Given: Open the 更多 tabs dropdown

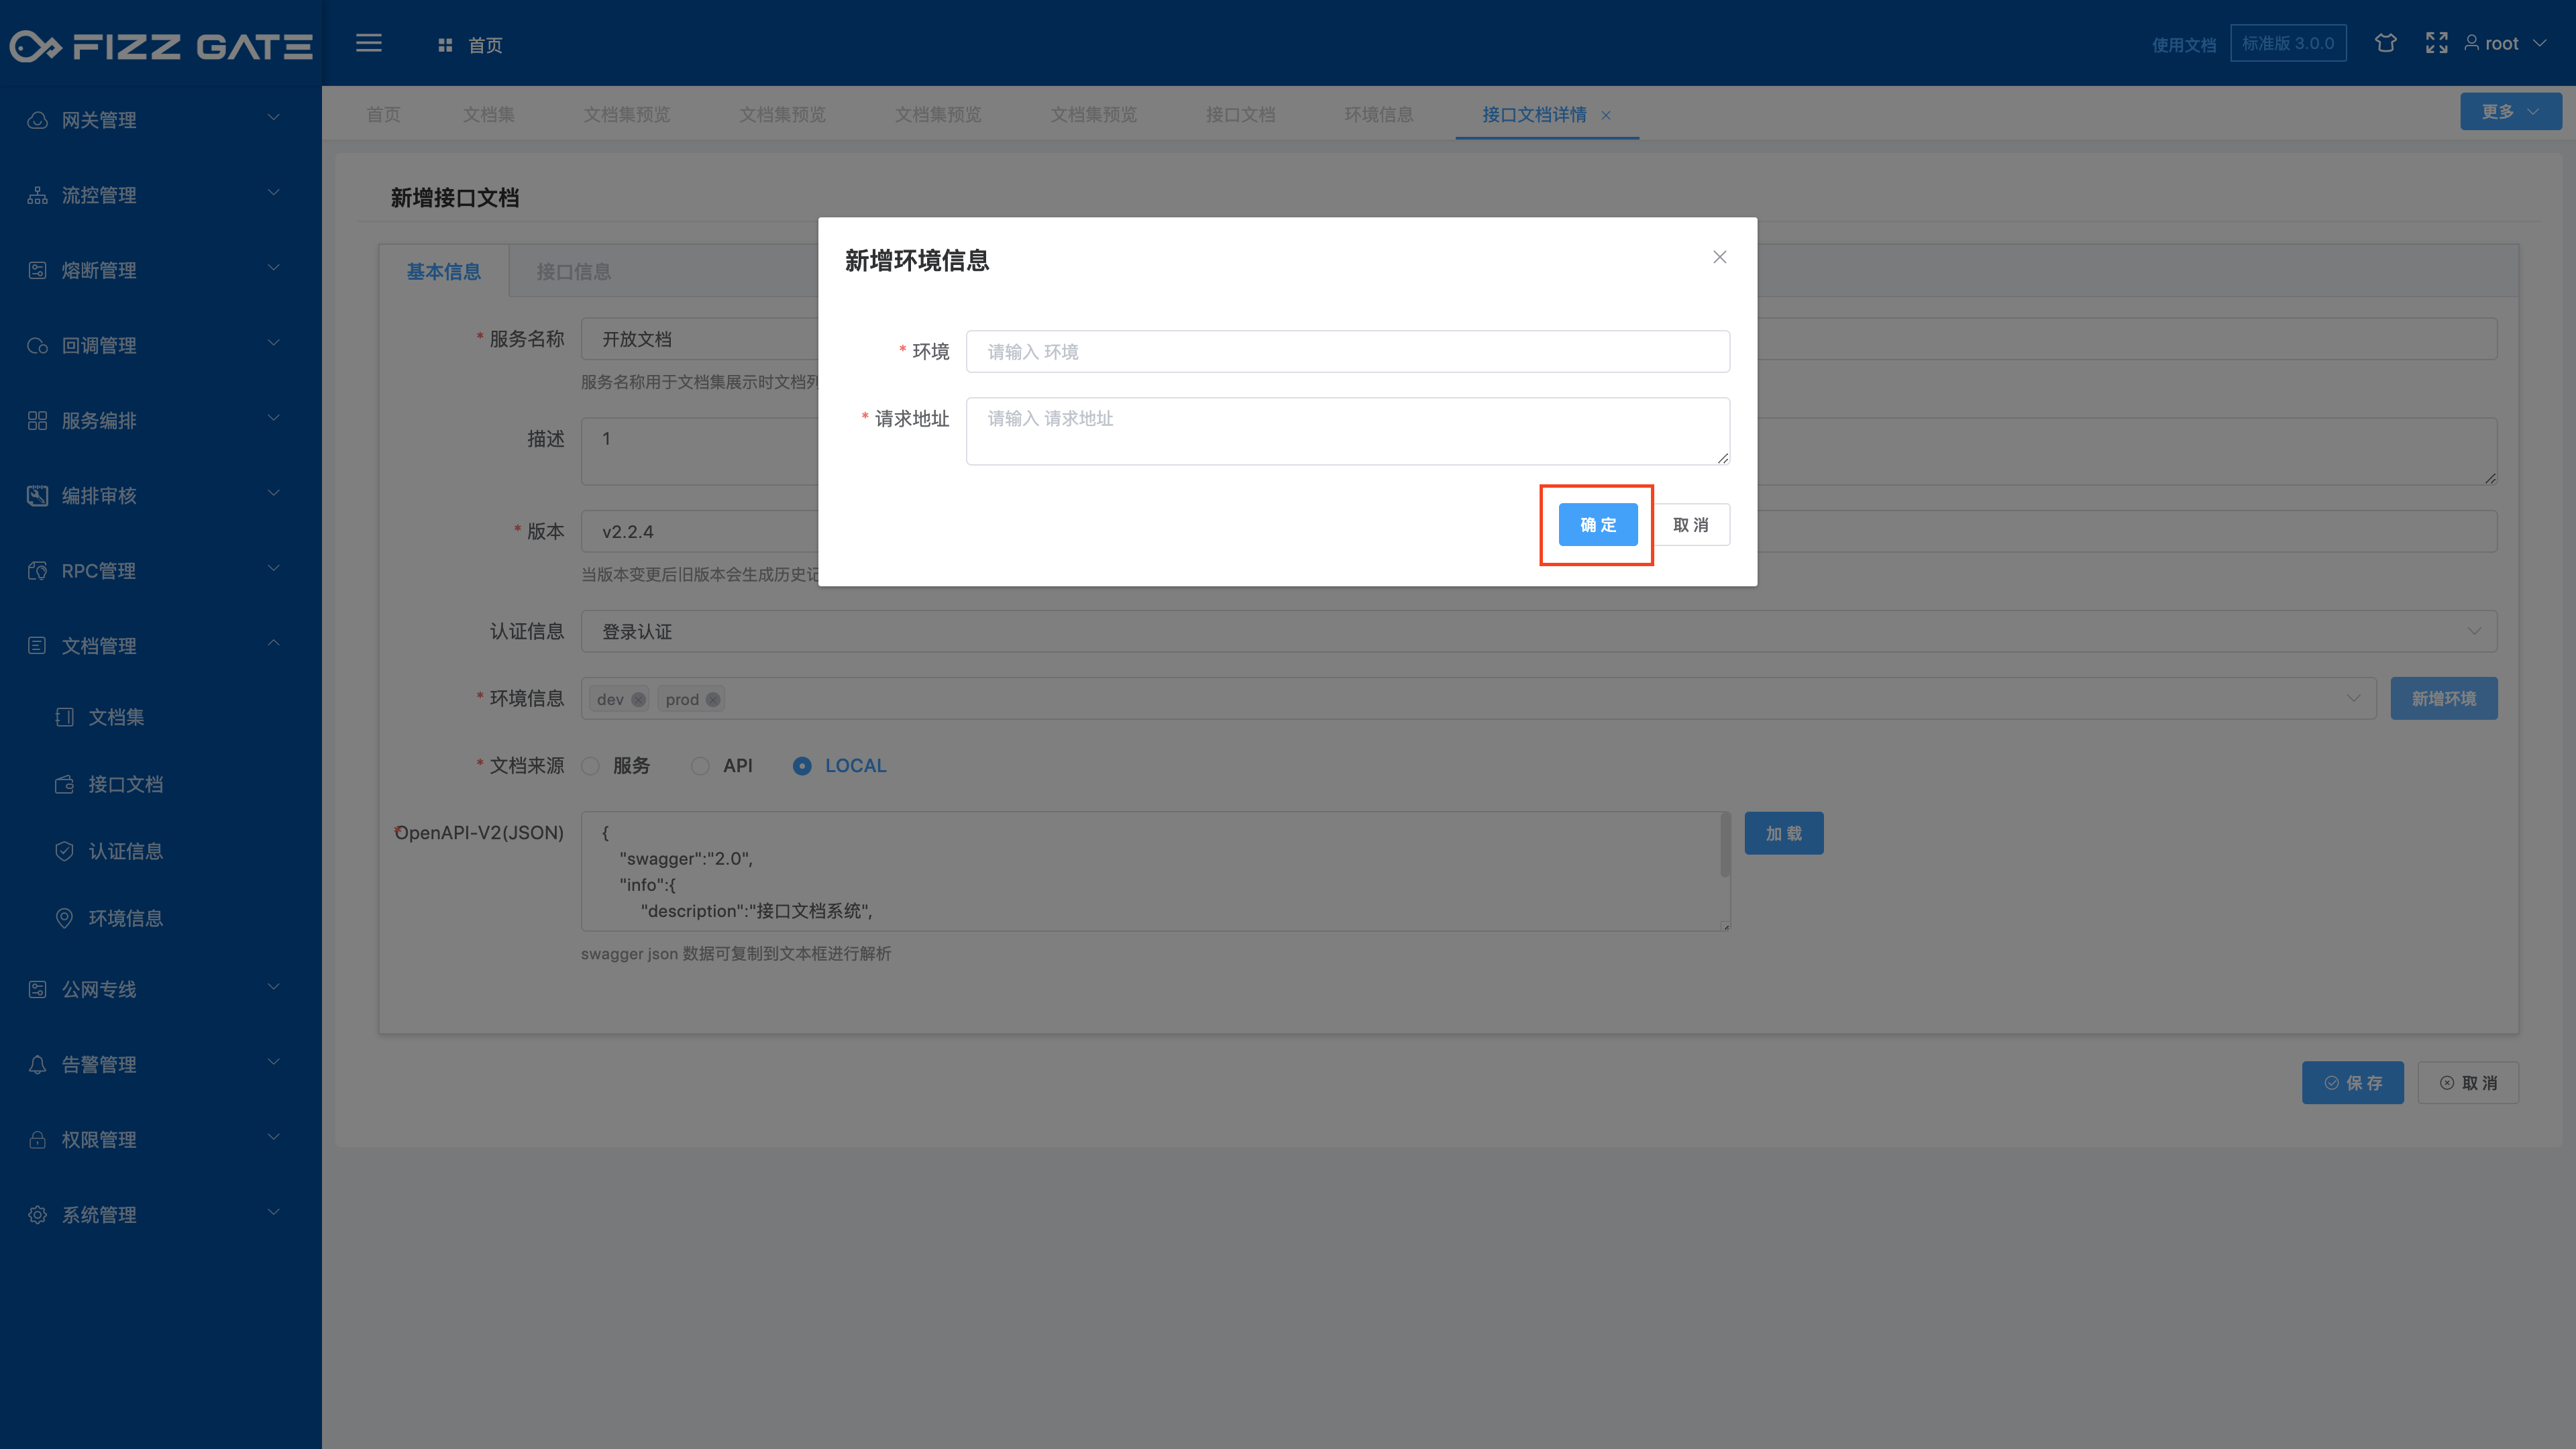Looking at the screenshot, I should pyautogui.click(x=2511, y=111).
